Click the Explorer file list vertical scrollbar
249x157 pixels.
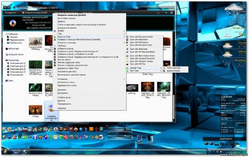coord(173,76)
